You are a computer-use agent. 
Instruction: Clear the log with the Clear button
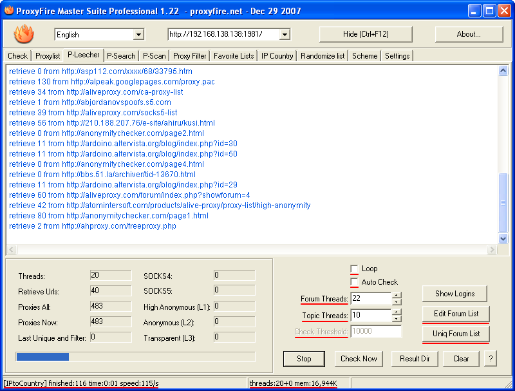click(x=461, y=359)
